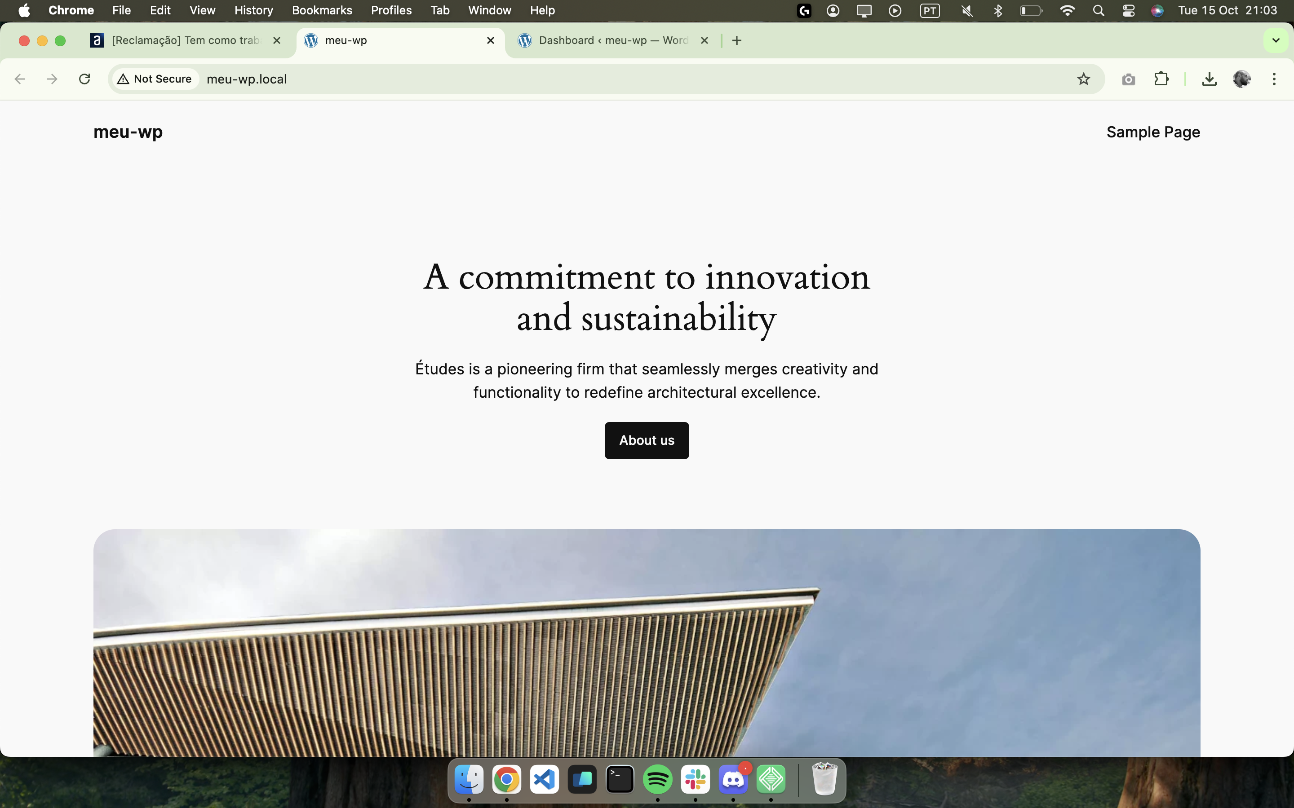Toggle the muted sound menu bar icon

coord(967,11)
